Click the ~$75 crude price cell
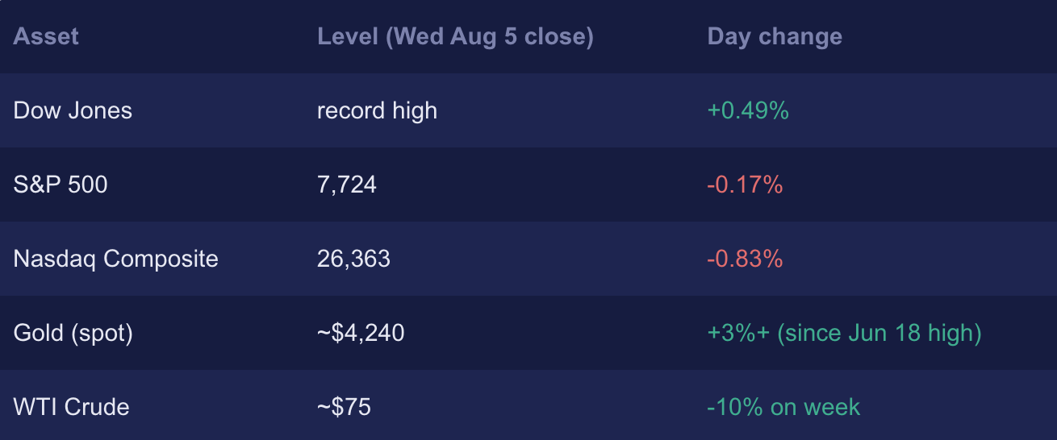 [x=344, y=407]
